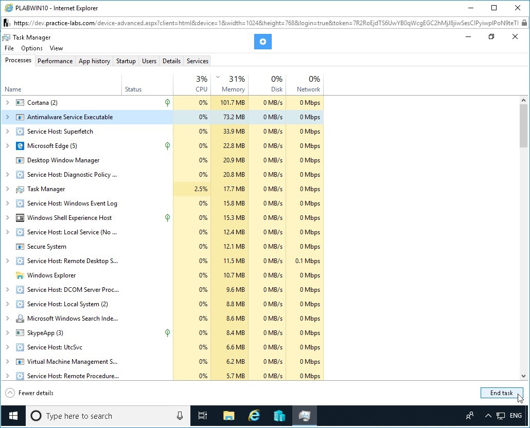Select the Microsoft Windows Search Indexer icon

[20, 319]
